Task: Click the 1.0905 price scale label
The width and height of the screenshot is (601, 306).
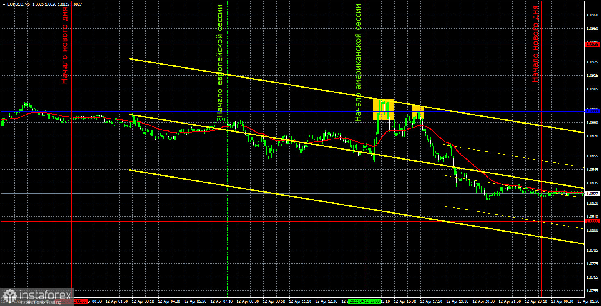Action: [592, 89]
